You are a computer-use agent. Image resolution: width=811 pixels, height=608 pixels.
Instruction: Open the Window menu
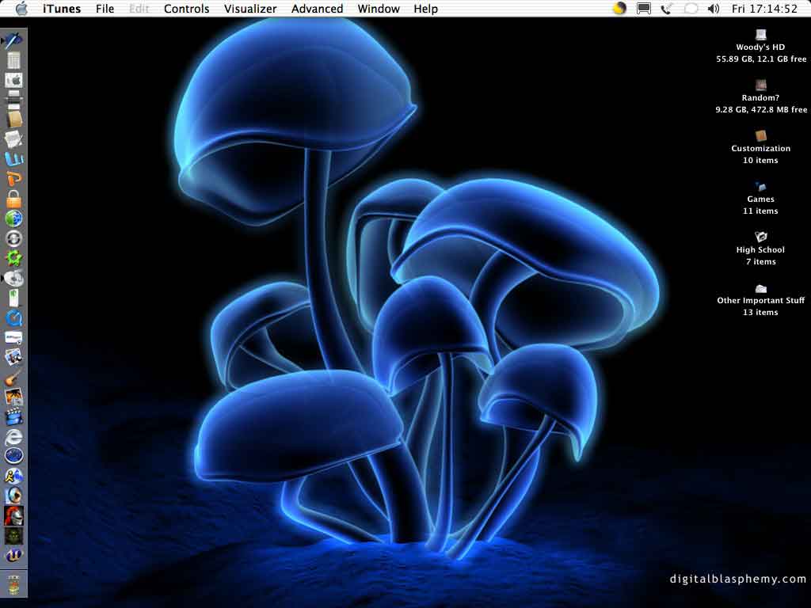tap(379, 9)
